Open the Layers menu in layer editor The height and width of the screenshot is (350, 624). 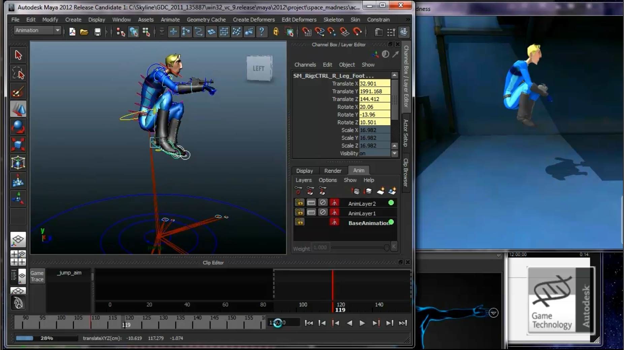point(303,180)
